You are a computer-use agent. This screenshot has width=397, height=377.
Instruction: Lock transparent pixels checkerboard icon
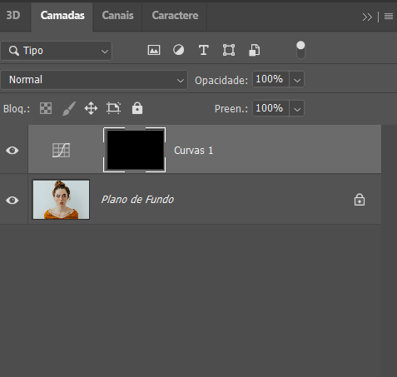(x=46, y=108)
